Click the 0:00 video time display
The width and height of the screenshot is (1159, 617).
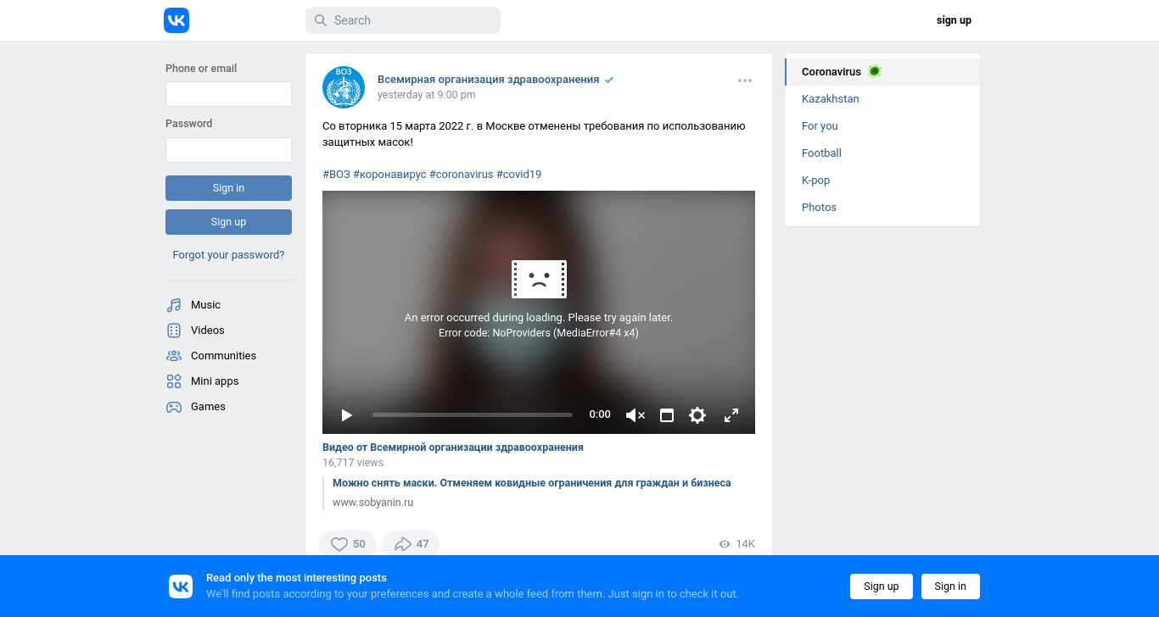(x=600, y=414)
